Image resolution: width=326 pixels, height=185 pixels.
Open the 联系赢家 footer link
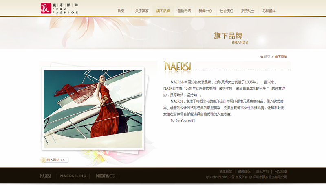pos(226,171)
